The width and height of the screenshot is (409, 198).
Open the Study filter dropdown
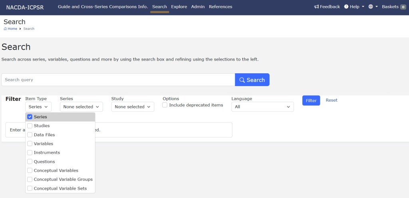tap(133, 107)
